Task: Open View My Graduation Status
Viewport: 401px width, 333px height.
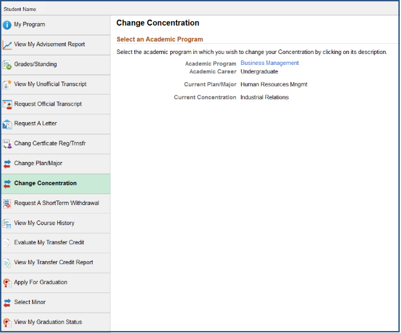Action: pos(48,322)
